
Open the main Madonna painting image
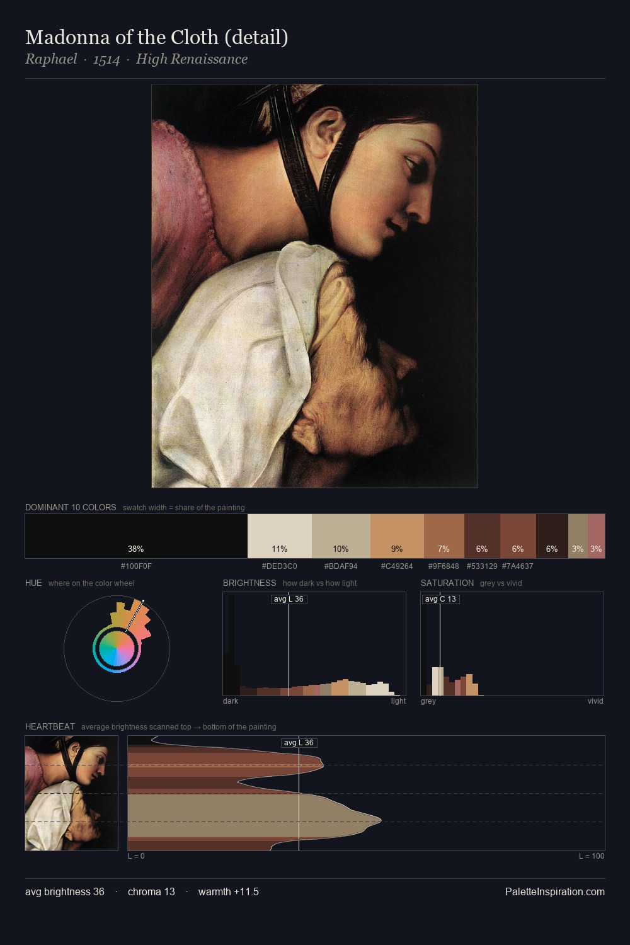tap(314, 286)
